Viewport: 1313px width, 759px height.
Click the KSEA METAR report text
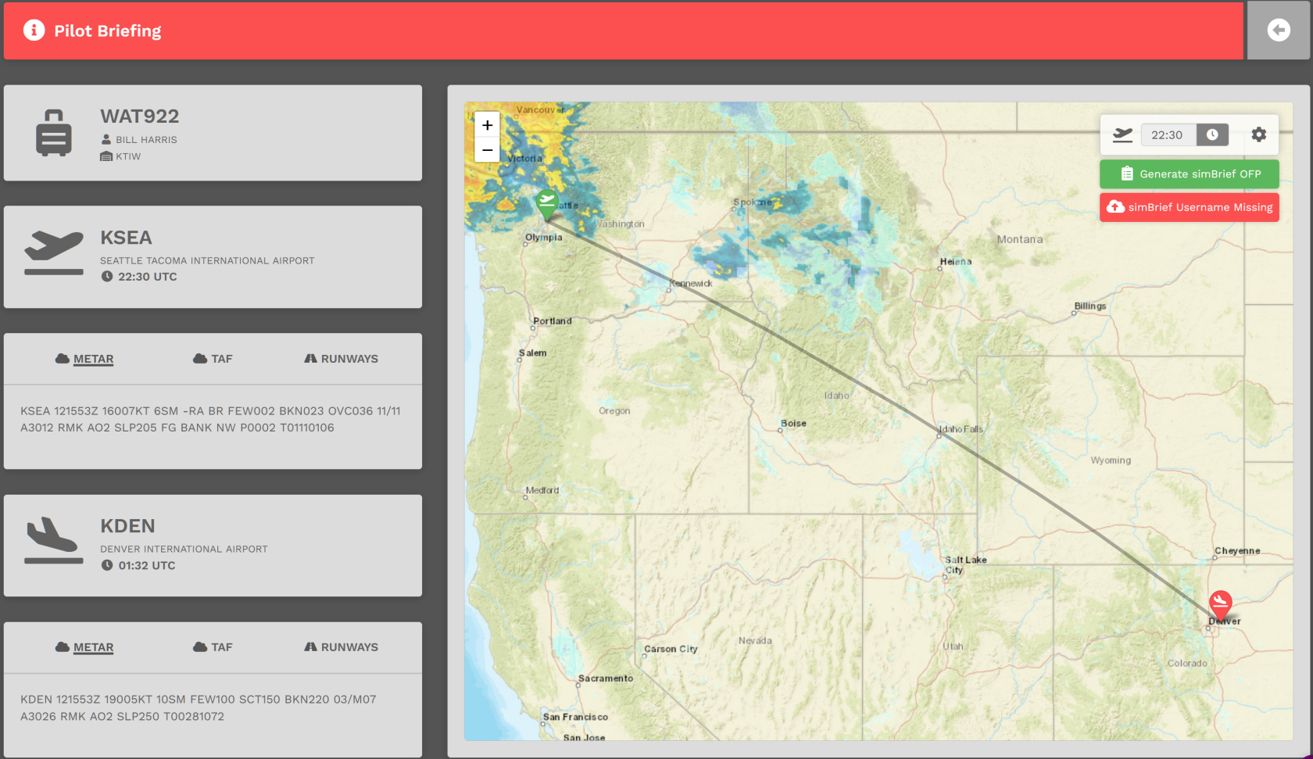coord(210,419)
